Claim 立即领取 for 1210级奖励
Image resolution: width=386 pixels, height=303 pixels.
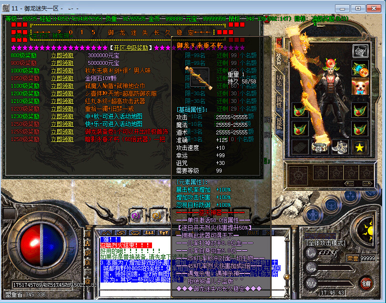(62, 101)
